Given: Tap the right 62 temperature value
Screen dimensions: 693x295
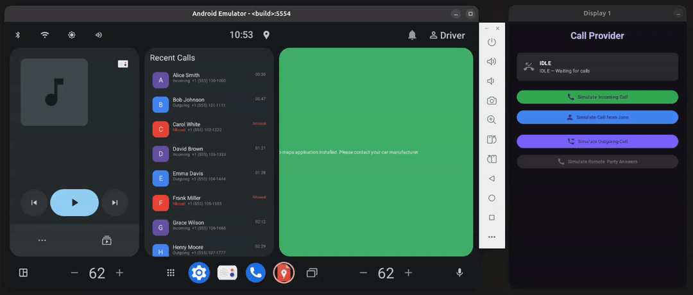Looking at the screenshot, I should click(386, 273).
